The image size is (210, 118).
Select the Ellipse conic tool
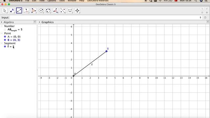tap(48, 10)
